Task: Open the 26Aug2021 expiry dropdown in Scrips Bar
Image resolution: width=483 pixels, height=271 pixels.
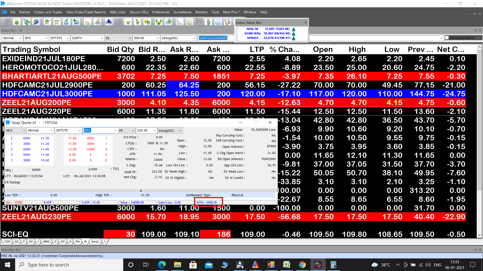Action: coord(194,38)
